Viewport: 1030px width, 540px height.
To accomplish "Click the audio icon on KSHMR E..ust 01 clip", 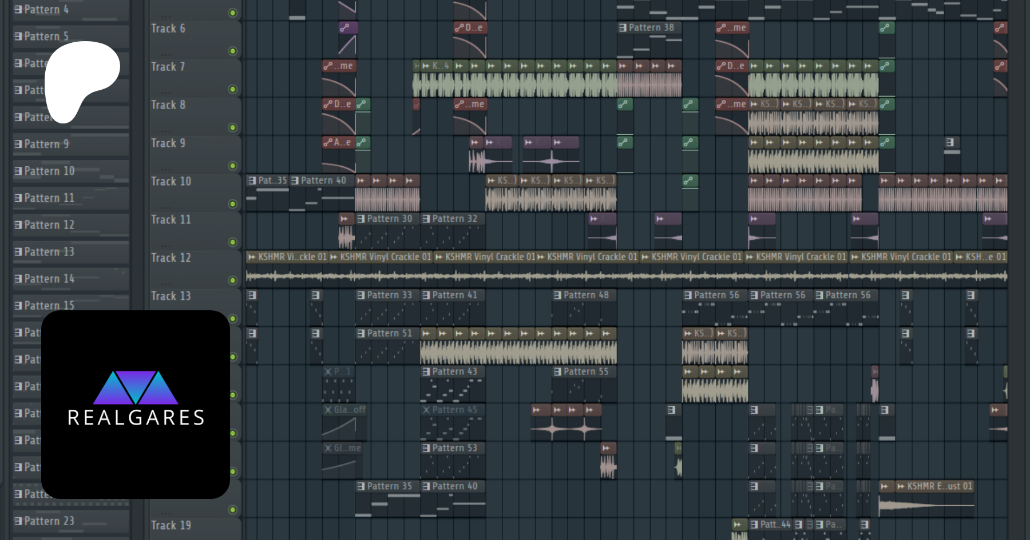I will click(x=901, y=486).
